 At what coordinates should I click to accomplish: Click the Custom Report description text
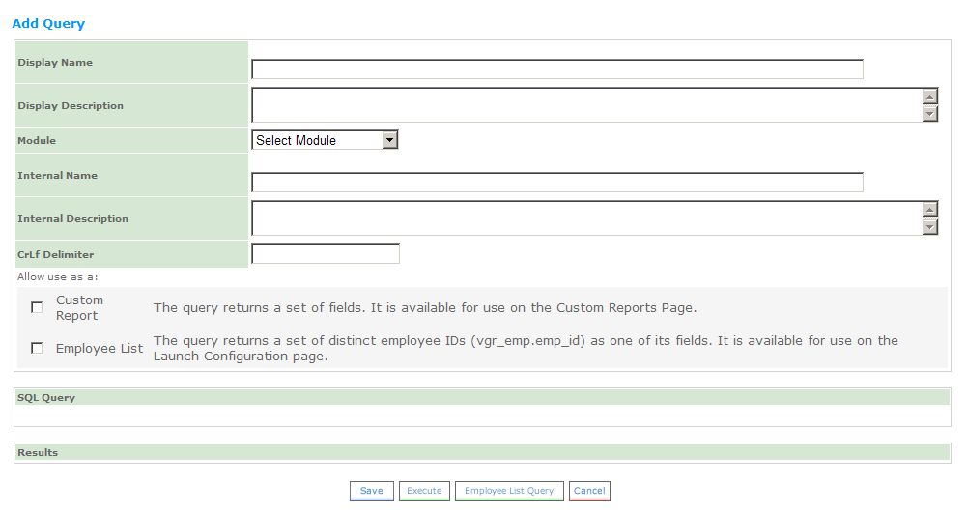pos(425,308)
